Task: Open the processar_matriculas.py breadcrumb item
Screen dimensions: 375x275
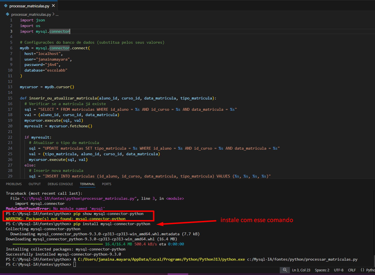Action: (31, 14)
